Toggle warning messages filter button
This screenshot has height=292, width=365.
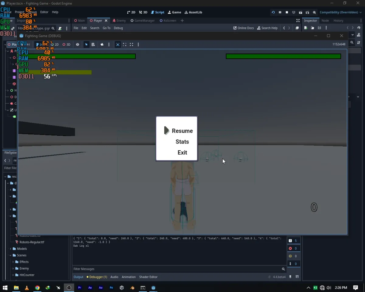tap(294, 256)
